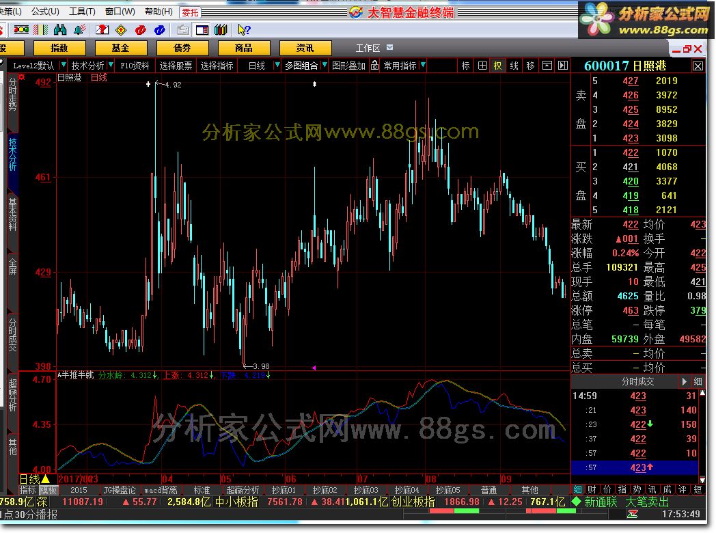Click the help cursor question icon
The width and height of the screenshot is (716, 533).
pos(244,30)
